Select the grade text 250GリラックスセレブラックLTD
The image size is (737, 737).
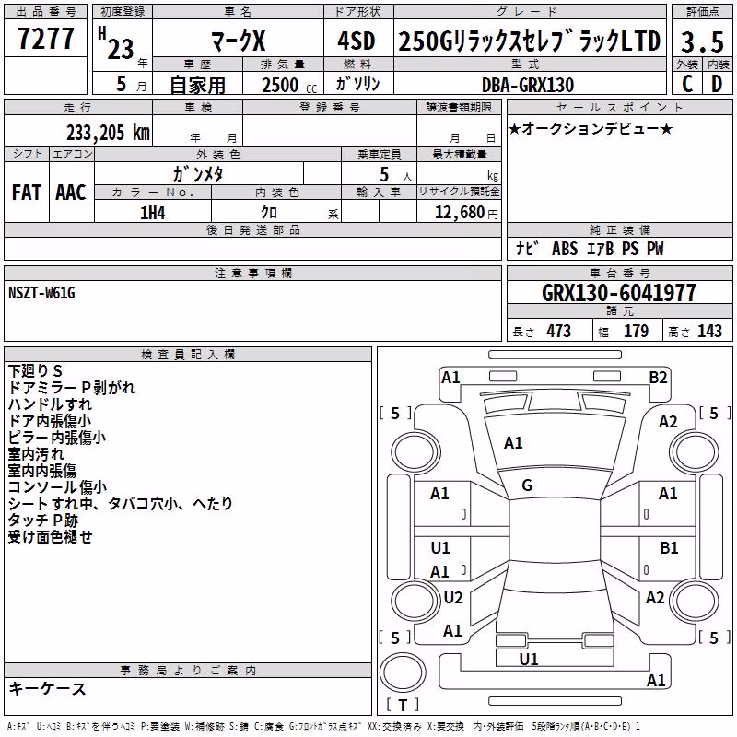[x=529, y=41]
